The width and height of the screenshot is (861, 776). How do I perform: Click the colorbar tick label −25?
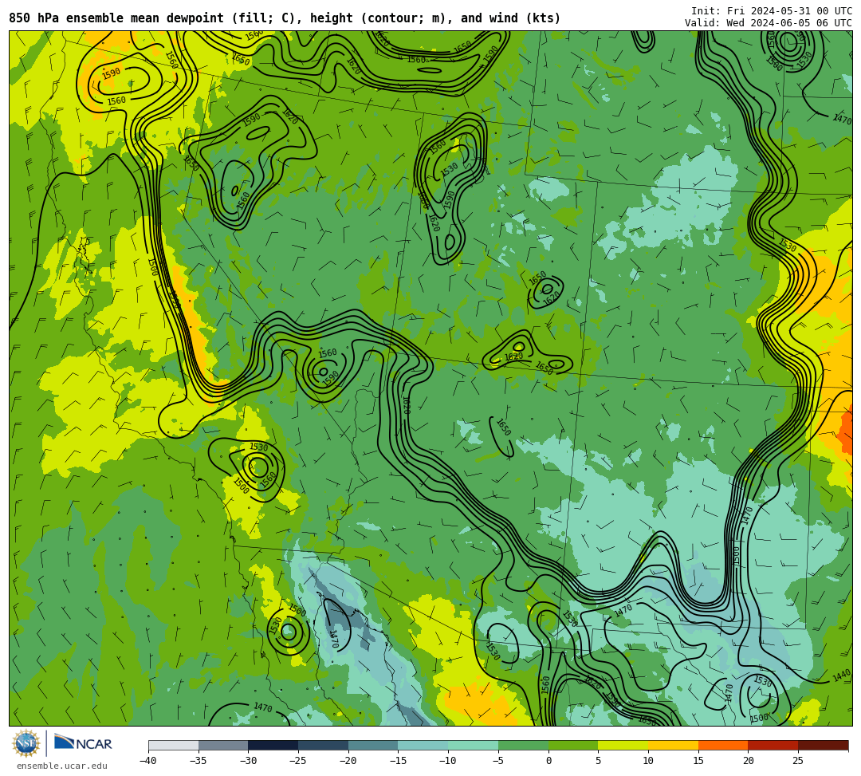[297, 761]
